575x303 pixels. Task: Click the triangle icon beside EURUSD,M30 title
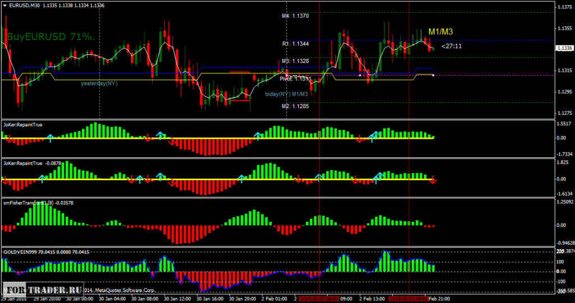[6, 5]
